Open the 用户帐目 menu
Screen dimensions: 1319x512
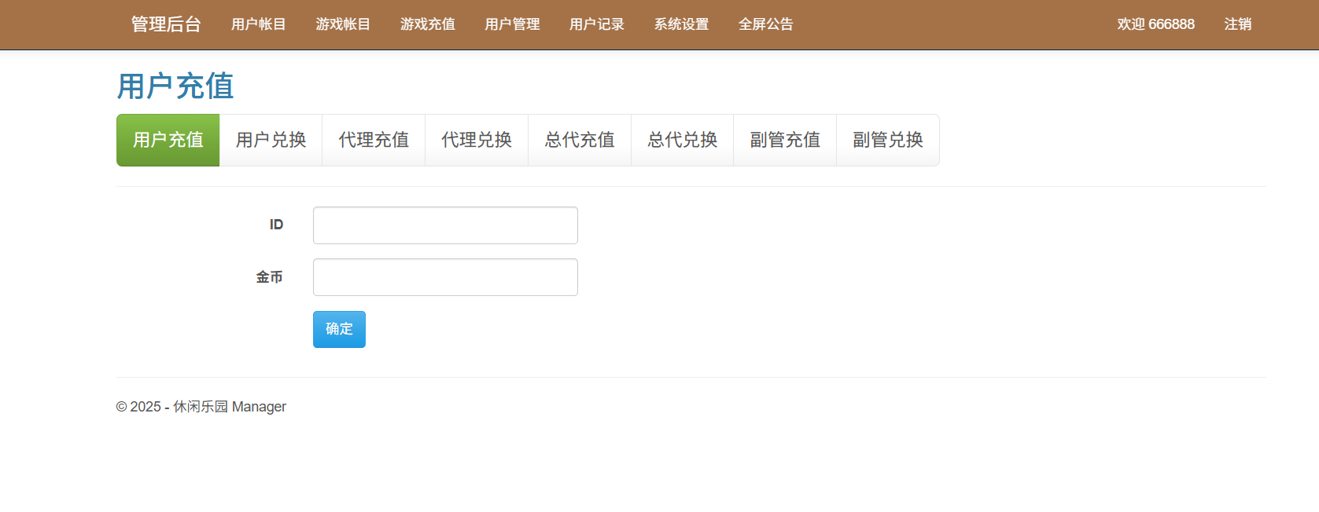(x=258, y=24)
